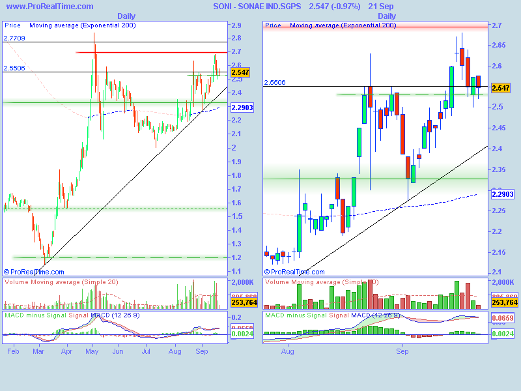Click the 2,000K volume axis value of Aug–Sep chart
The width and height of the screenshot is (521, 391).
(503, 282)
